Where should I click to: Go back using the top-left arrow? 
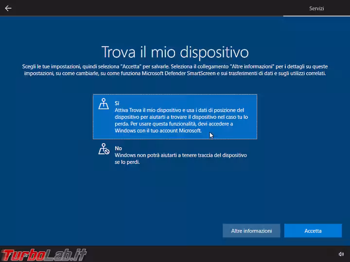point(8,8)
